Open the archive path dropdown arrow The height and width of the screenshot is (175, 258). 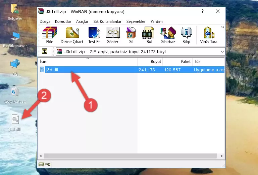click(222, 52)
